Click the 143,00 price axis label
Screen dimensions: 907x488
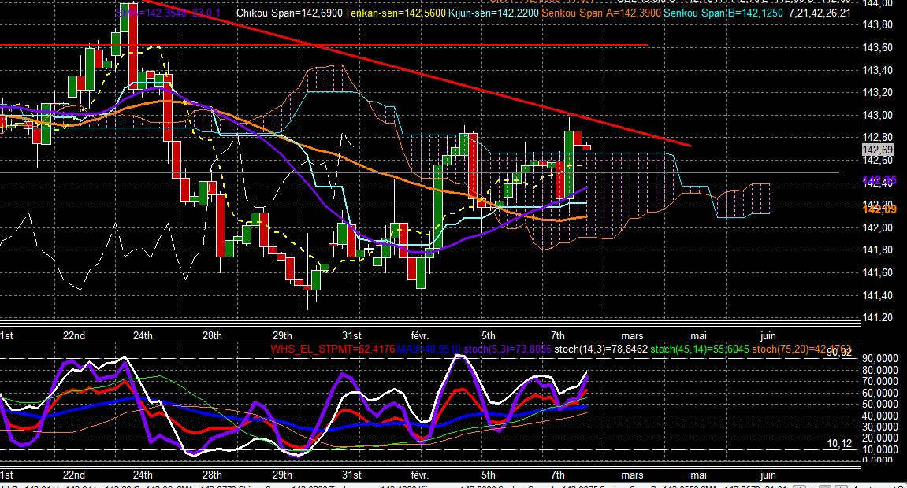point(877,115)
